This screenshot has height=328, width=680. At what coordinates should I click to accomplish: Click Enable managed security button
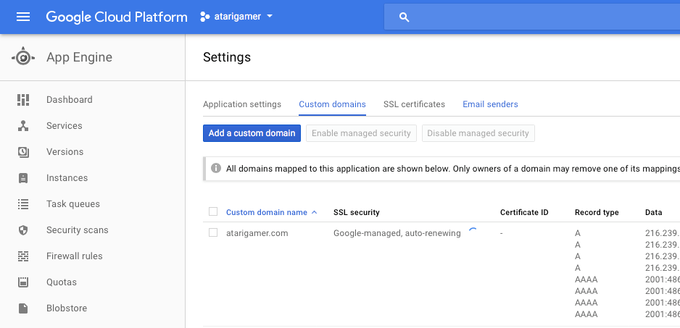point(361,133)
